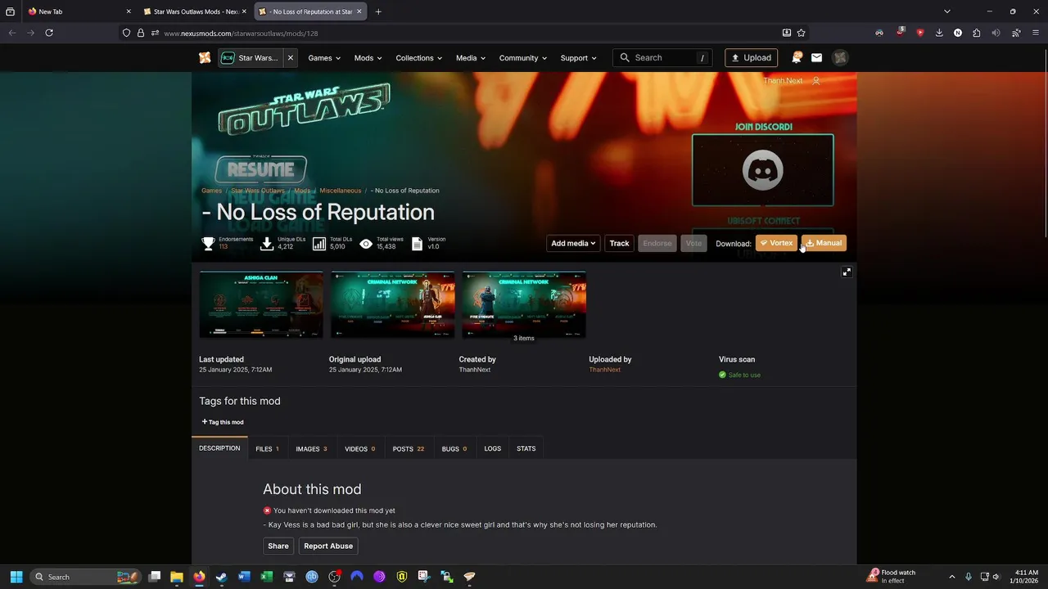The width and height of the screenshot is (1048, 589).
Task: Open the Ashiga Clan screenshot thumbnail
Action: coord(261,304)
